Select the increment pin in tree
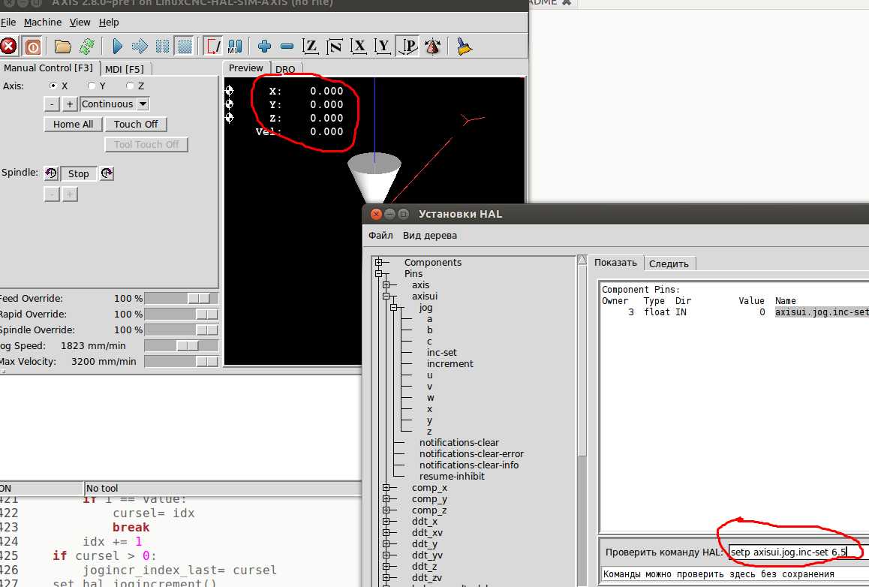This screenshot has height=587, width=869. click(450, 363)
